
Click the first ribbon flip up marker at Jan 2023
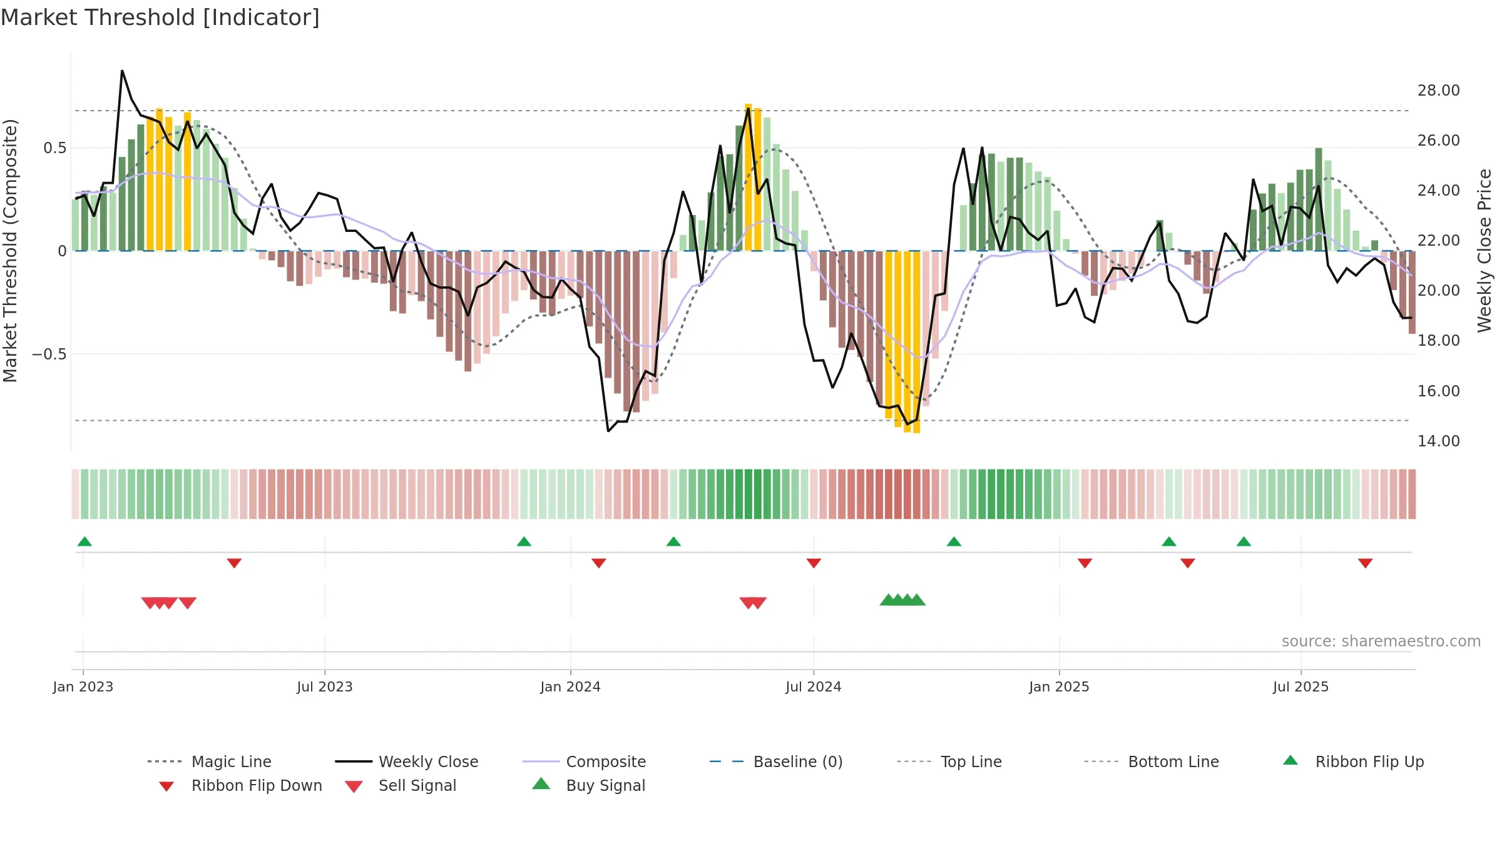click(x=84, y=541)
